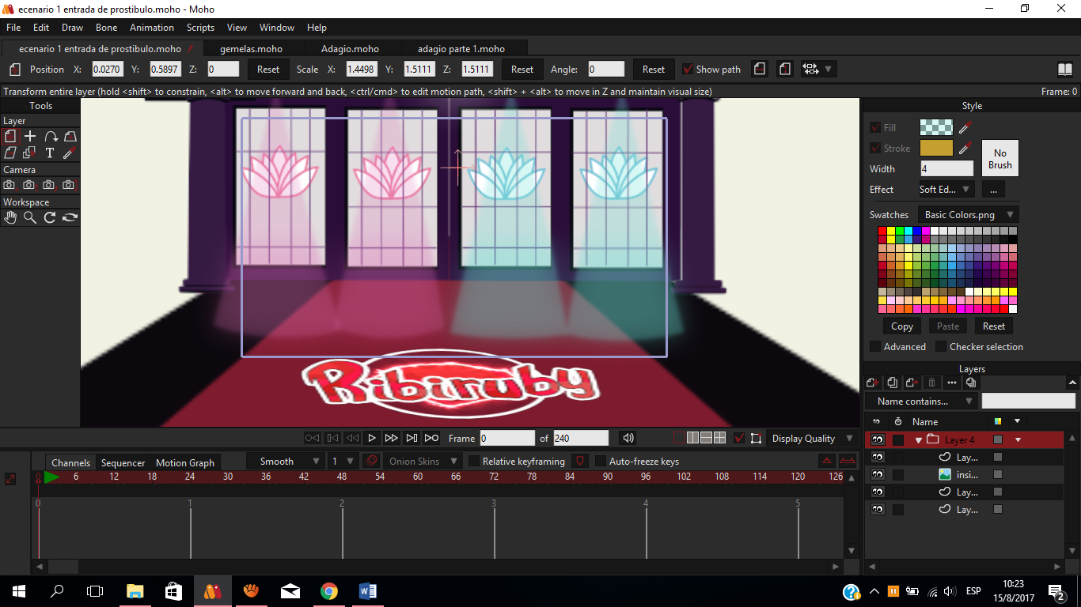Click the New Layer icon in Layers panel
Image resolution: width=1081 pixels, height=607 pixels.
[873, 383]
